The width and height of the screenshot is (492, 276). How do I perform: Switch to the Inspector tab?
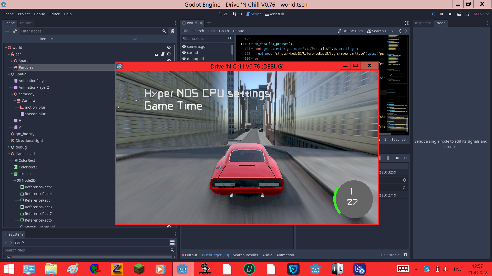(423, 23)
